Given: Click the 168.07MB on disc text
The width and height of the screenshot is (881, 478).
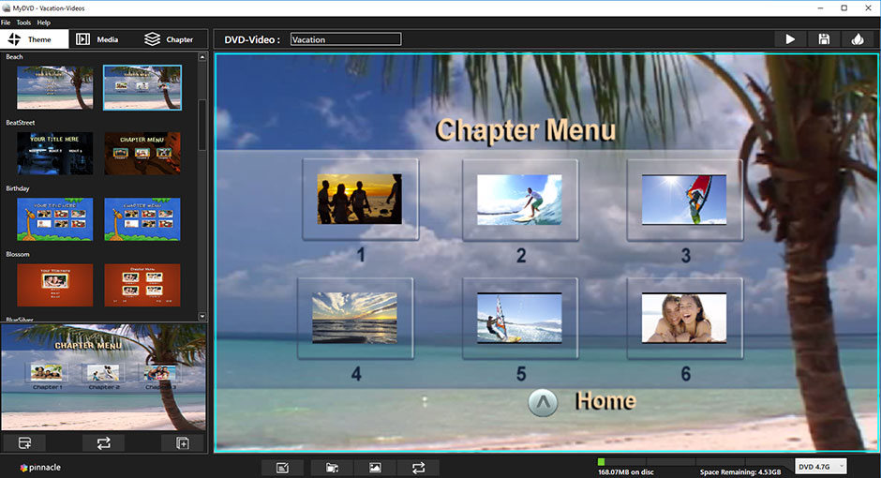Looking at the screenshot, I should click(x=625, y=472).
